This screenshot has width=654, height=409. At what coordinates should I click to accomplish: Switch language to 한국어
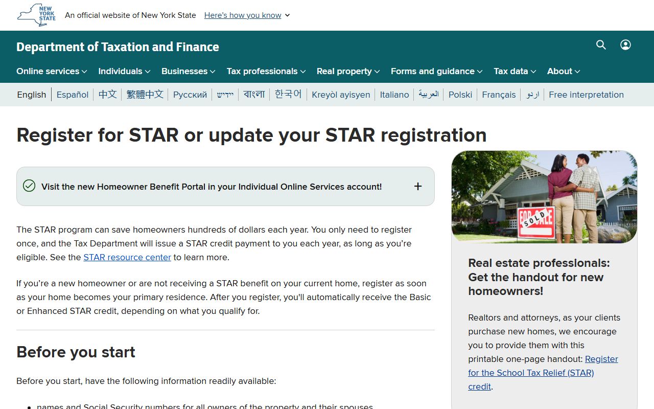pyautogui.click(x=288, y=95)
